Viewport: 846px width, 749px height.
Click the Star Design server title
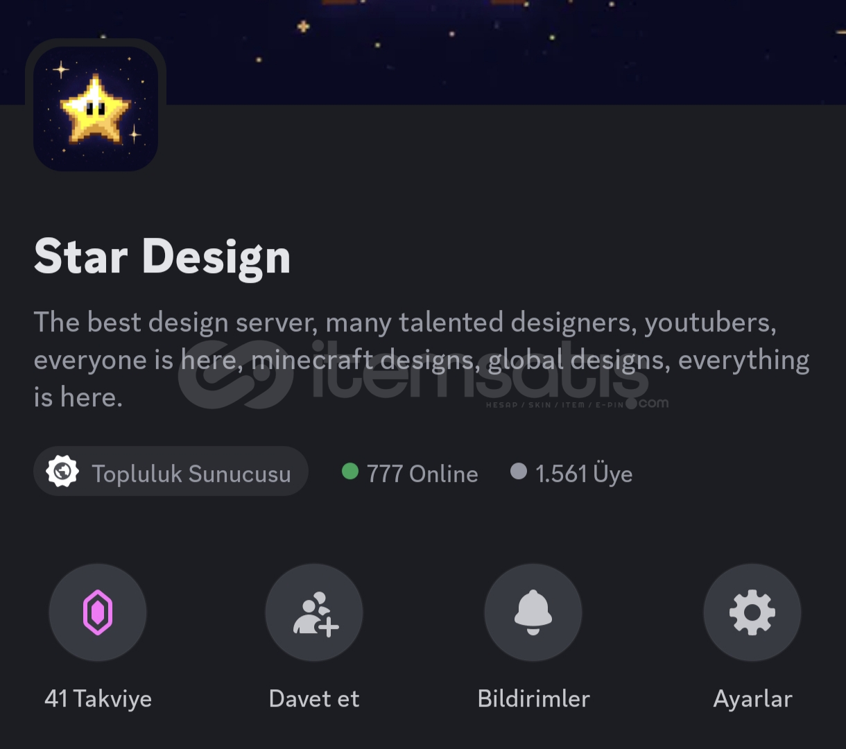tap(162, 257)
